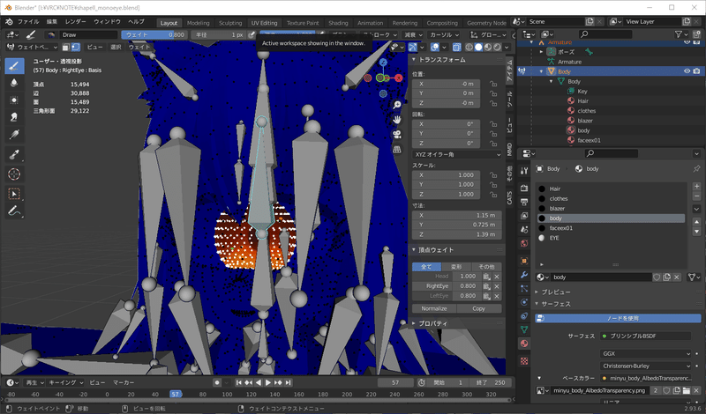Select the Smear weight tool

coord(14,117)
